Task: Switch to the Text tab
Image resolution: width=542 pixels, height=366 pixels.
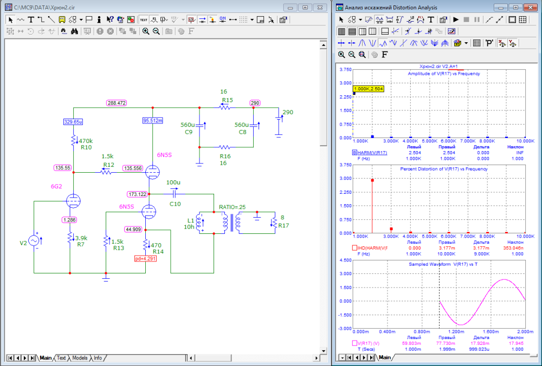Action: [61, 358]
